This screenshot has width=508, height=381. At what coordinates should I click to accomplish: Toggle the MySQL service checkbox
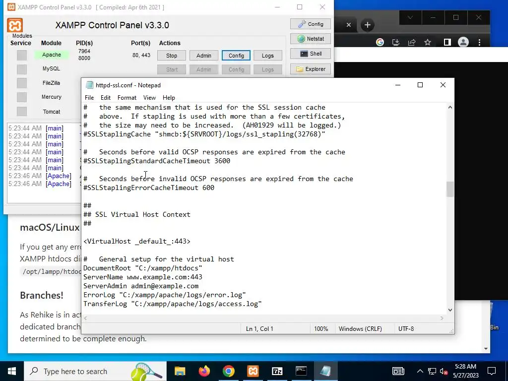point(22,69)
